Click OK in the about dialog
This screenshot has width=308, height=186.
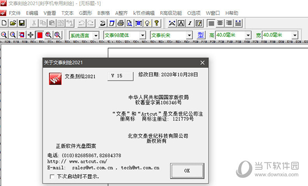(x=187, y=171)
